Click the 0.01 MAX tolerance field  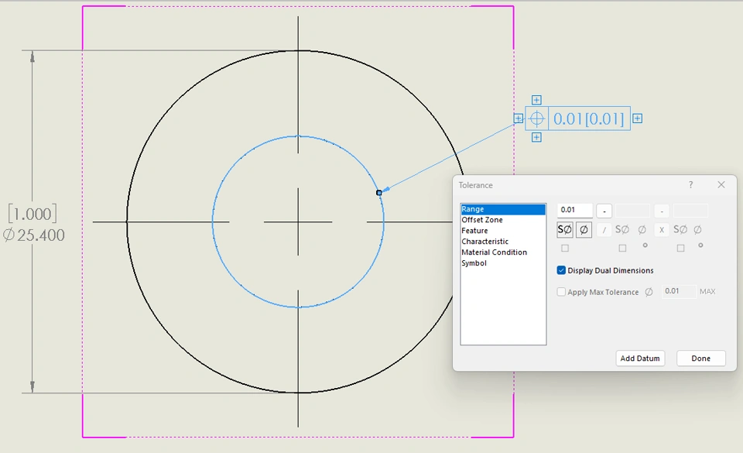pyautogui.click(x=679, y=291)
